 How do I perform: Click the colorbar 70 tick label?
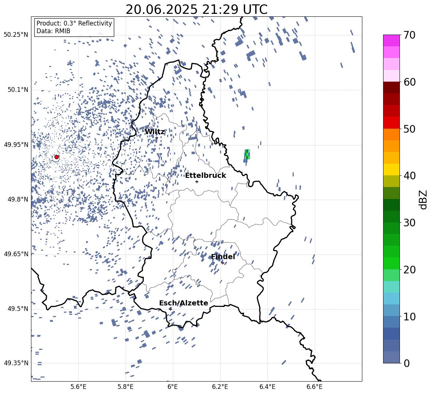tap(410, 35)
